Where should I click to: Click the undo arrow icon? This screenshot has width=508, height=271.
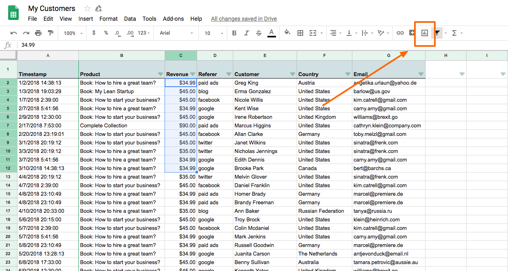(x=14, y=33)
